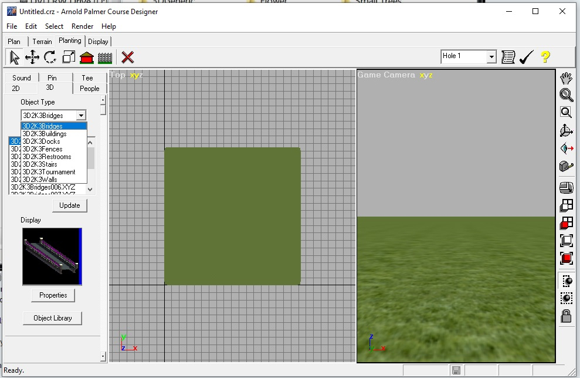Toggle the padlock lock icon
This screenshot has height=378, width=580.
click(x=566, y=316)
